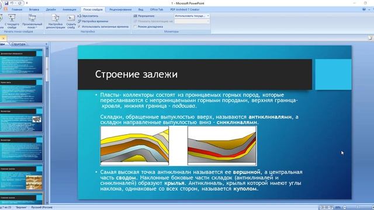Open the quick access toolbar customize arrow

click(27, 3)
